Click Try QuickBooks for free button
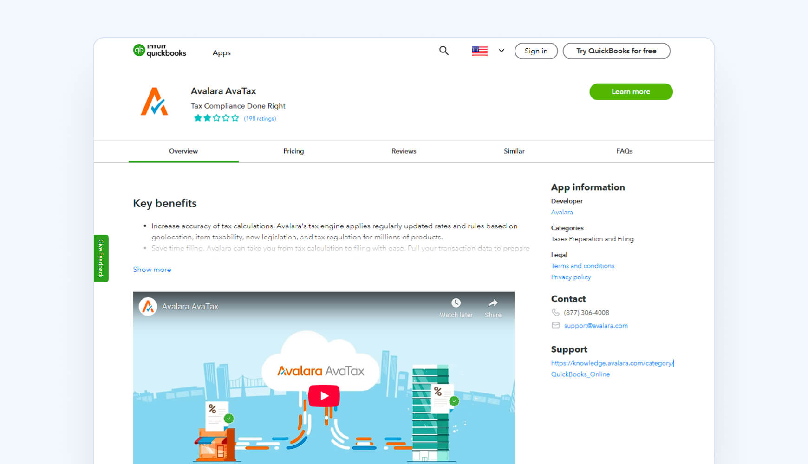The height and width of the screenshot is (464, 808). tap(616, 51)
